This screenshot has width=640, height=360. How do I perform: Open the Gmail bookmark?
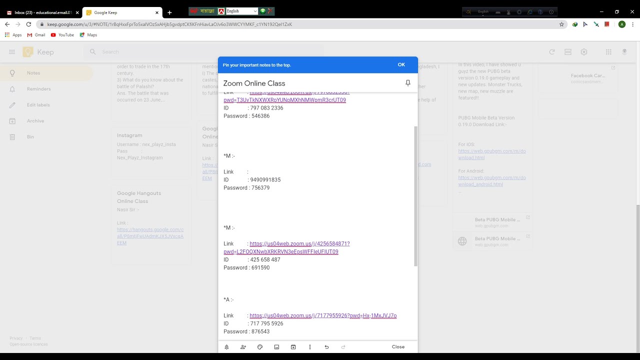[36, 35]
